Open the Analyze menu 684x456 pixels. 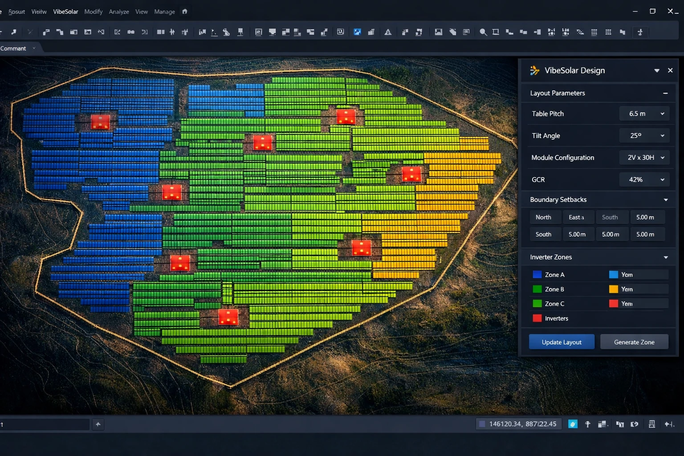(119, 12)
